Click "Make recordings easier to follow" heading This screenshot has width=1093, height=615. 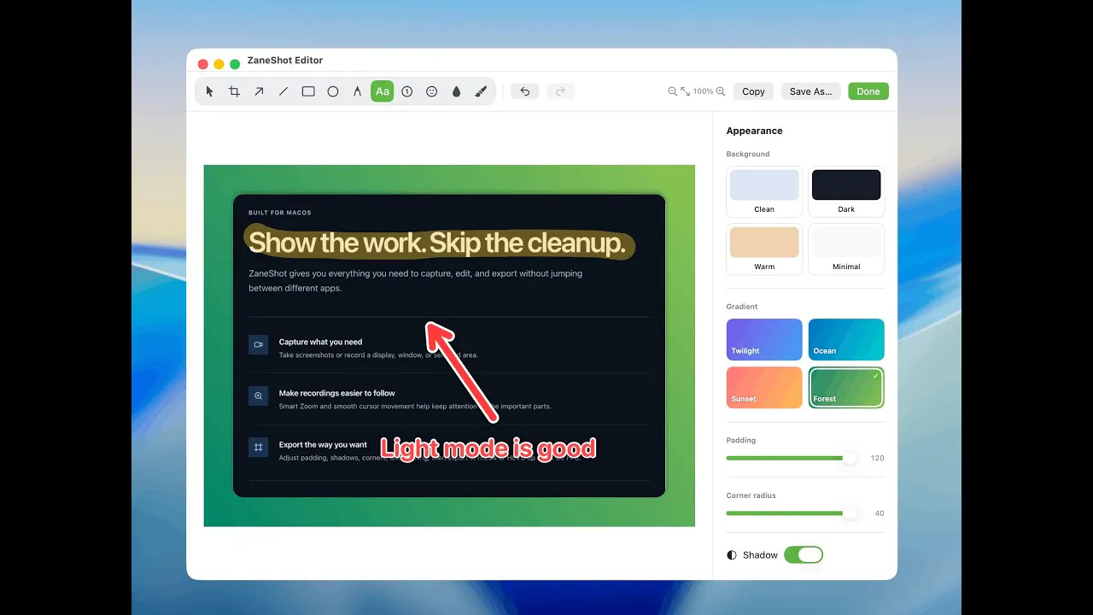337,393
